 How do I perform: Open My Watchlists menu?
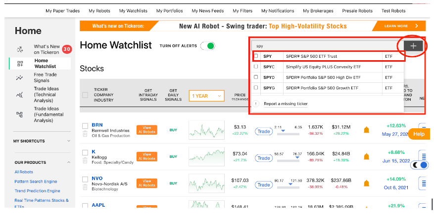pyautogui.click(x=133, y=11)
